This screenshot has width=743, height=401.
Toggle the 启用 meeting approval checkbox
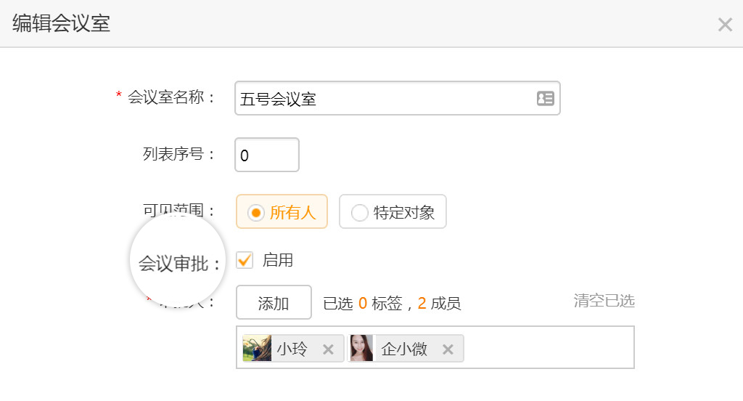[x=245, y=260]
